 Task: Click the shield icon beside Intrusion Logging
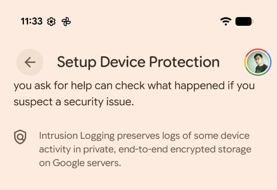point(20,137)
